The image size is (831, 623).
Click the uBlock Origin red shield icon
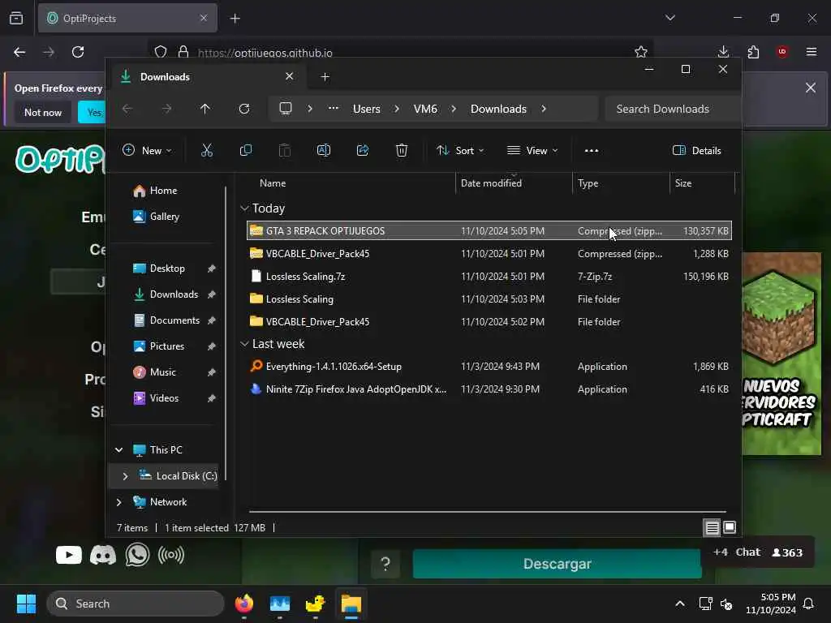(782, 52)
